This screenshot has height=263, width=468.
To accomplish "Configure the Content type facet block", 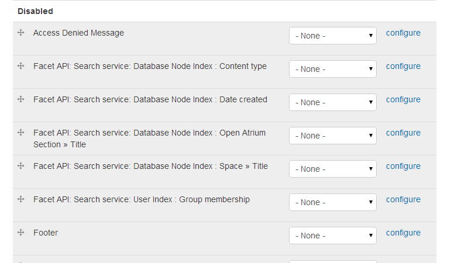I will point(403,67).
